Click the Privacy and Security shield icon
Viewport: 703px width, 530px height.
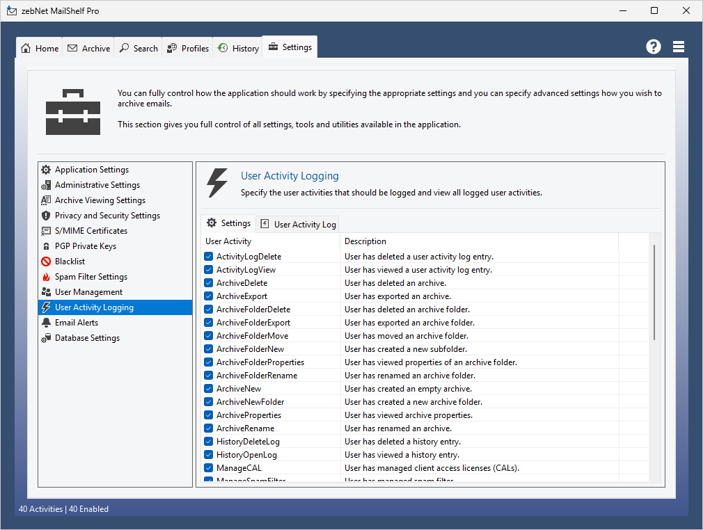[x=46, y=216]
